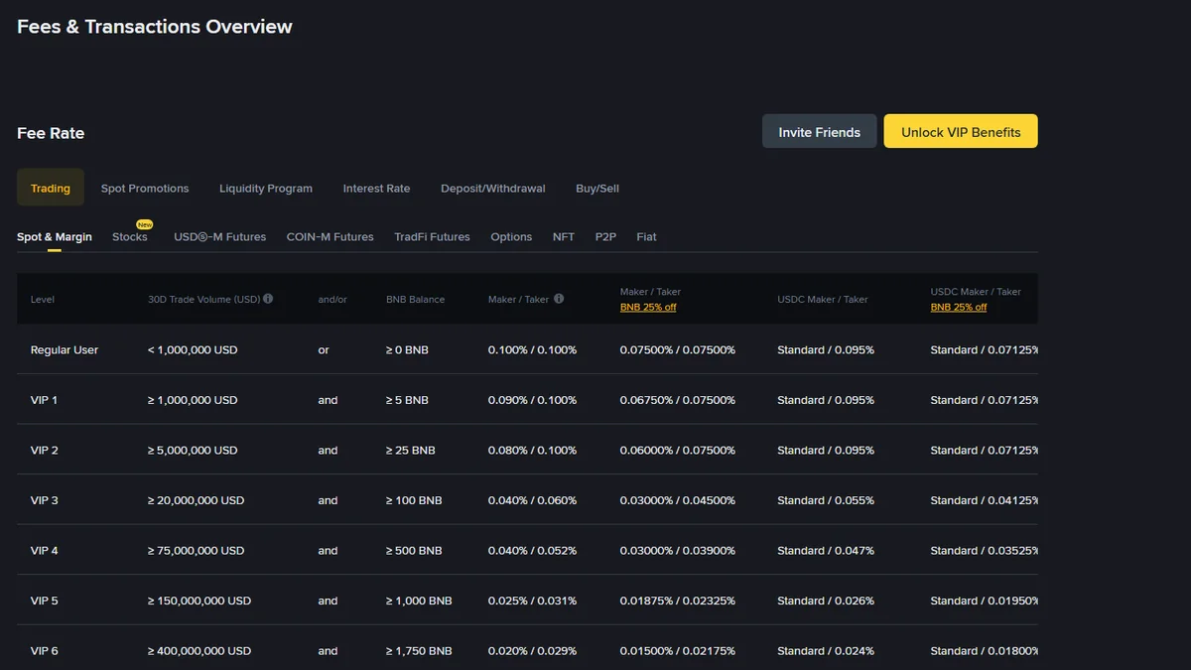This screenshot has height=670, width=1191.
Task: Click the ≥ 1,000 BNB balance cell
Action: point(419,601)
